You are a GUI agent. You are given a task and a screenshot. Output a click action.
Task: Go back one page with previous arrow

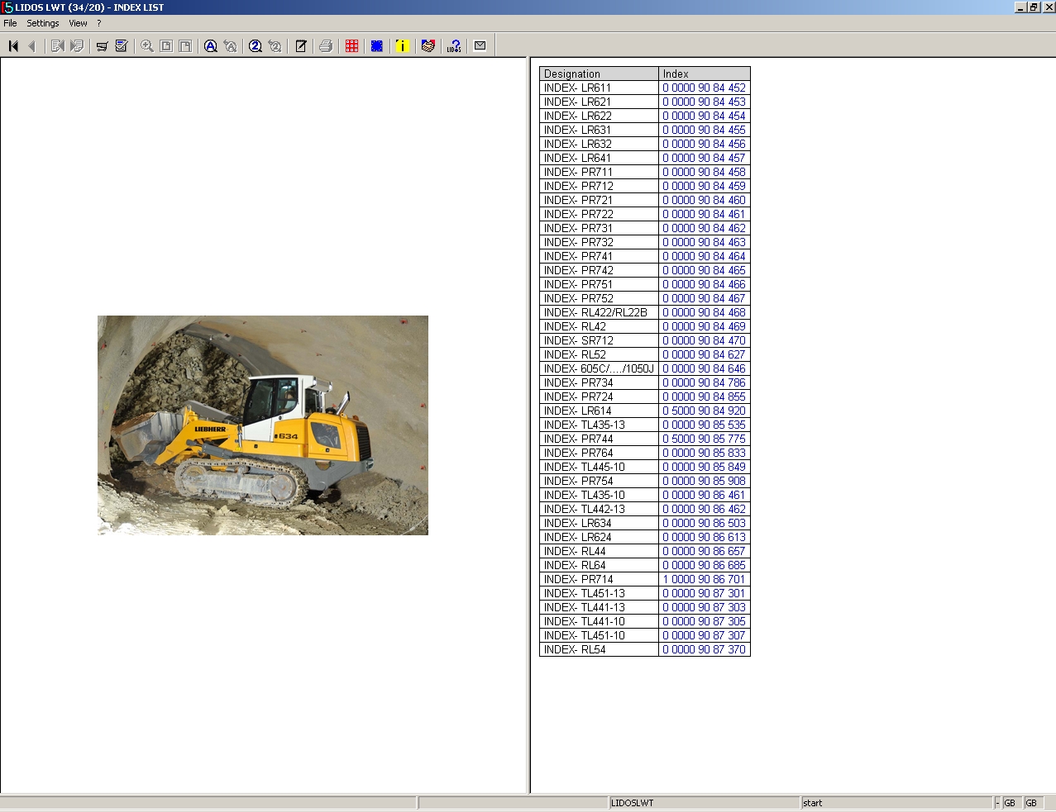click(x=32, y=45)
